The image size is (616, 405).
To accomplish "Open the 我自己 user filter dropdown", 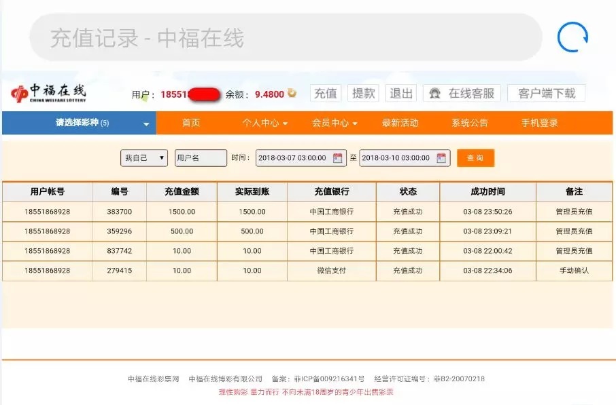I will [x=143, y=157].
